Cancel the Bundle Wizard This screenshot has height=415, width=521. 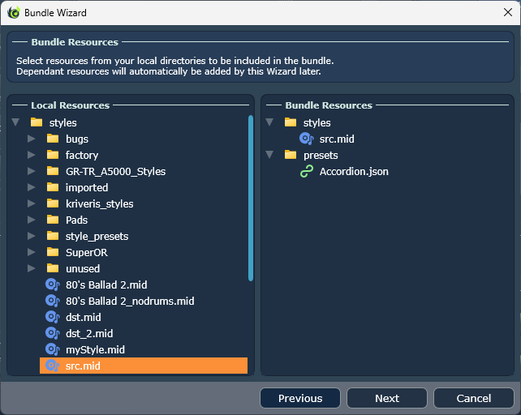point(473,398)
